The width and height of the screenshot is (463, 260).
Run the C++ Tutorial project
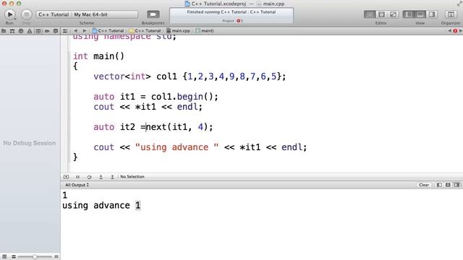(9, 14)
